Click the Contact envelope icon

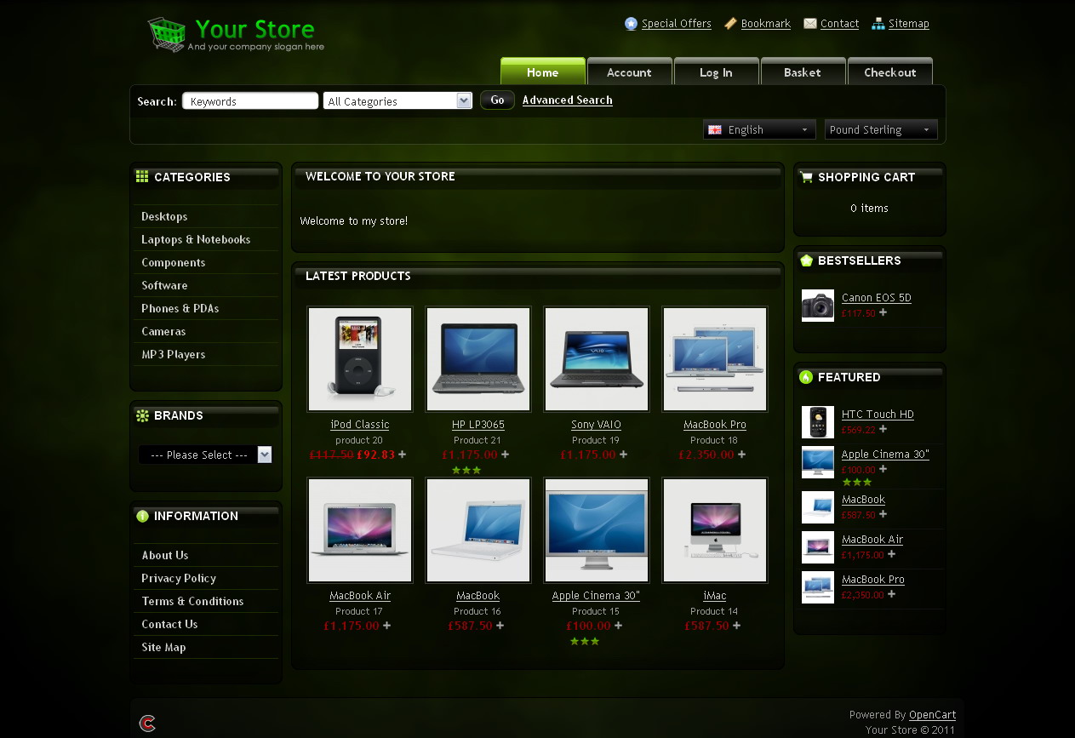pyautogui.click(x=809, y=24)
